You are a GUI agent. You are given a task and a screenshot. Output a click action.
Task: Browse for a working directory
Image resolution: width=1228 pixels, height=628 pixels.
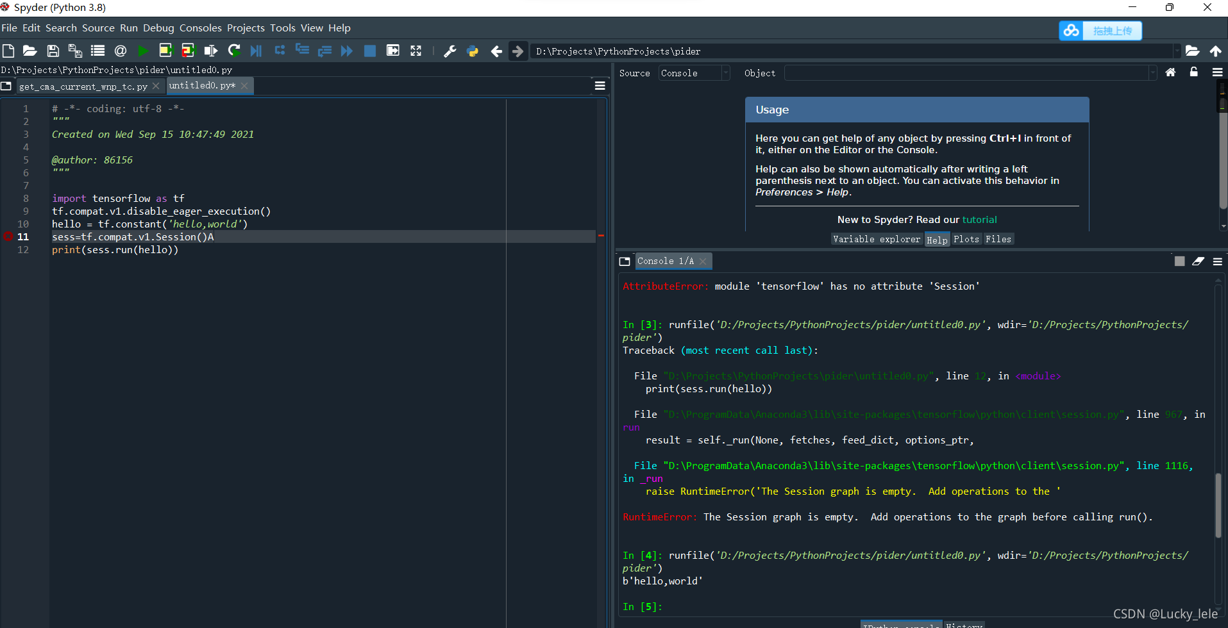(x=1192, y=51)
